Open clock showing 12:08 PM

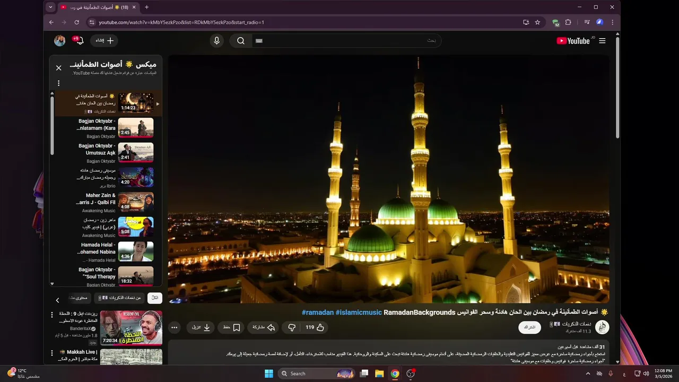point(663,374)
